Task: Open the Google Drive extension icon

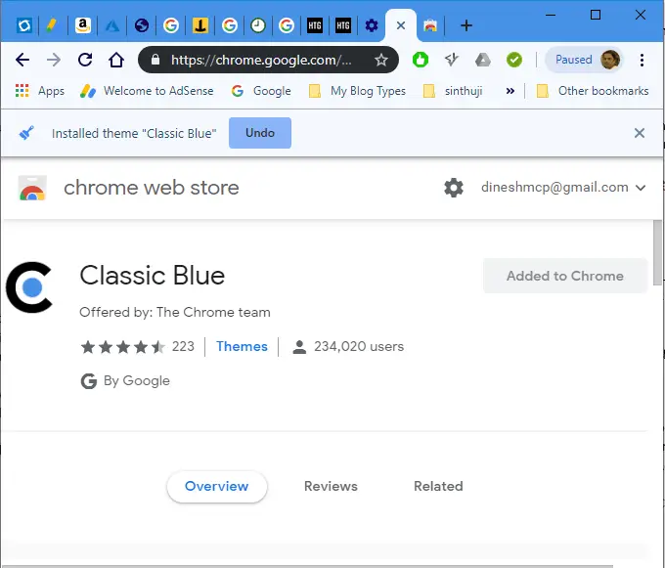Action: [483, 60]
